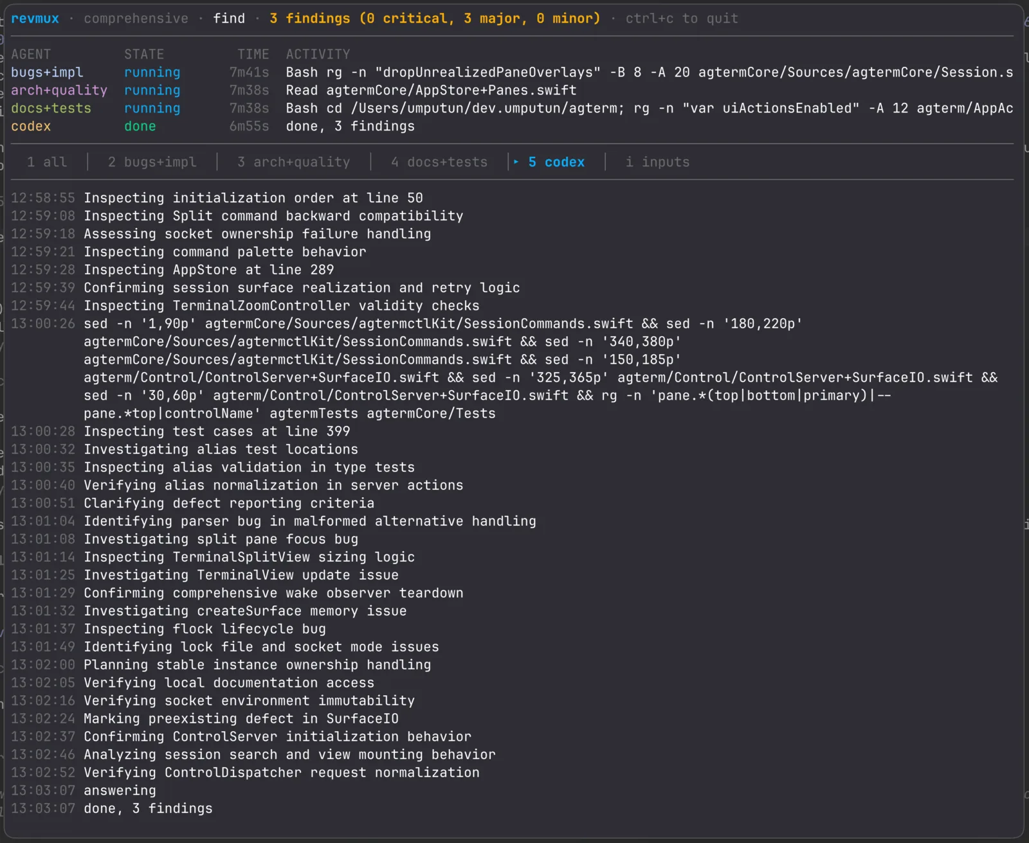Click log line 'Assessing socket ownership failure handling'
Screen dimensions: 1029x843
[257, 234]
